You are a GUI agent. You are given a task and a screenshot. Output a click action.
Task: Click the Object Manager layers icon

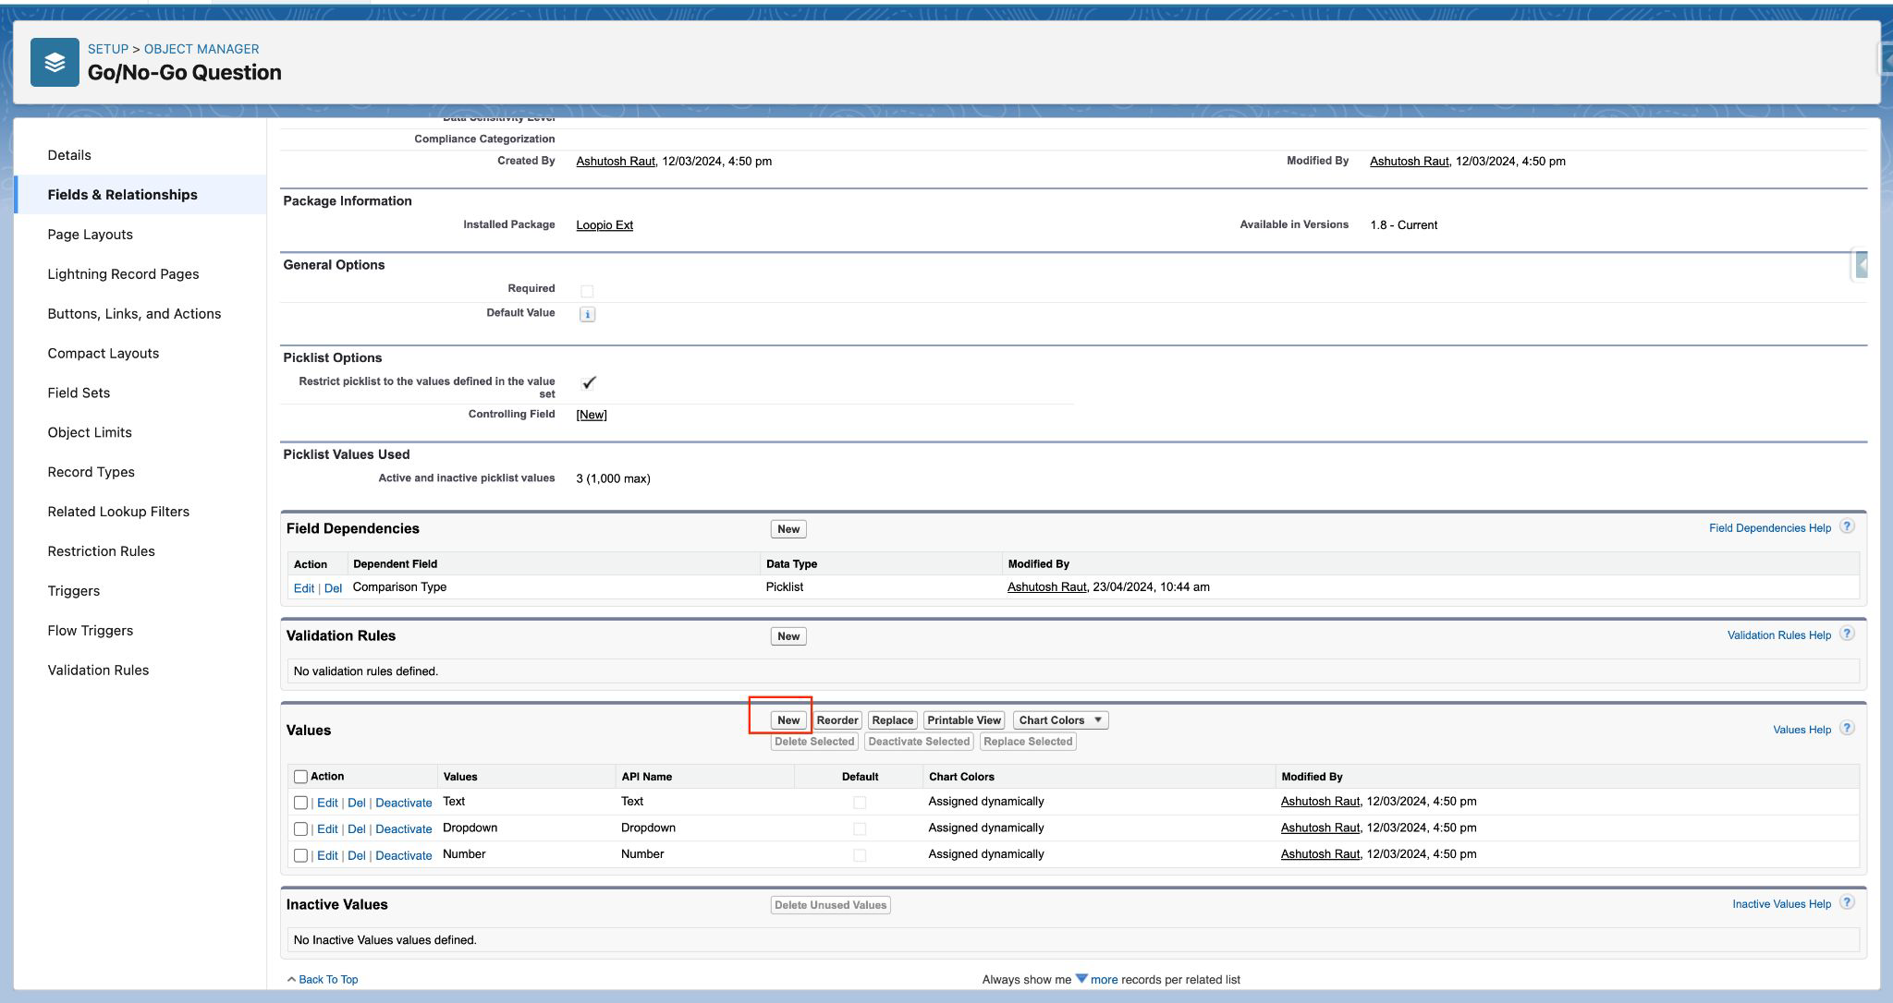pyautogui.click(x=55, y=62)
